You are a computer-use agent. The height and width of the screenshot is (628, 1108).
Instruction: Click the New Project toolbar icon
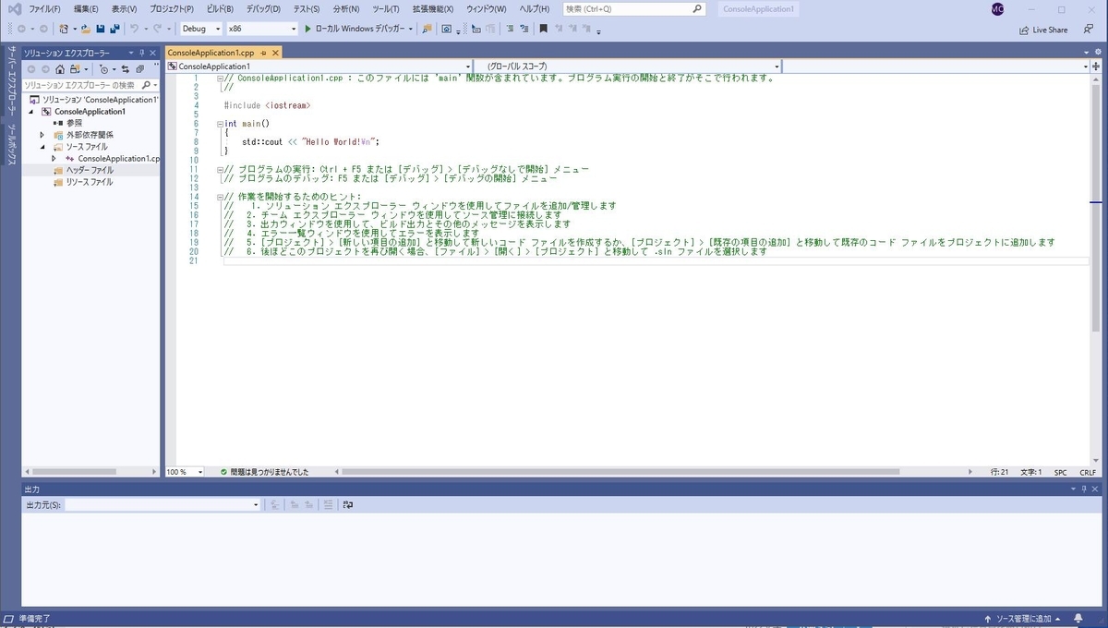click(x=64, y=29)
